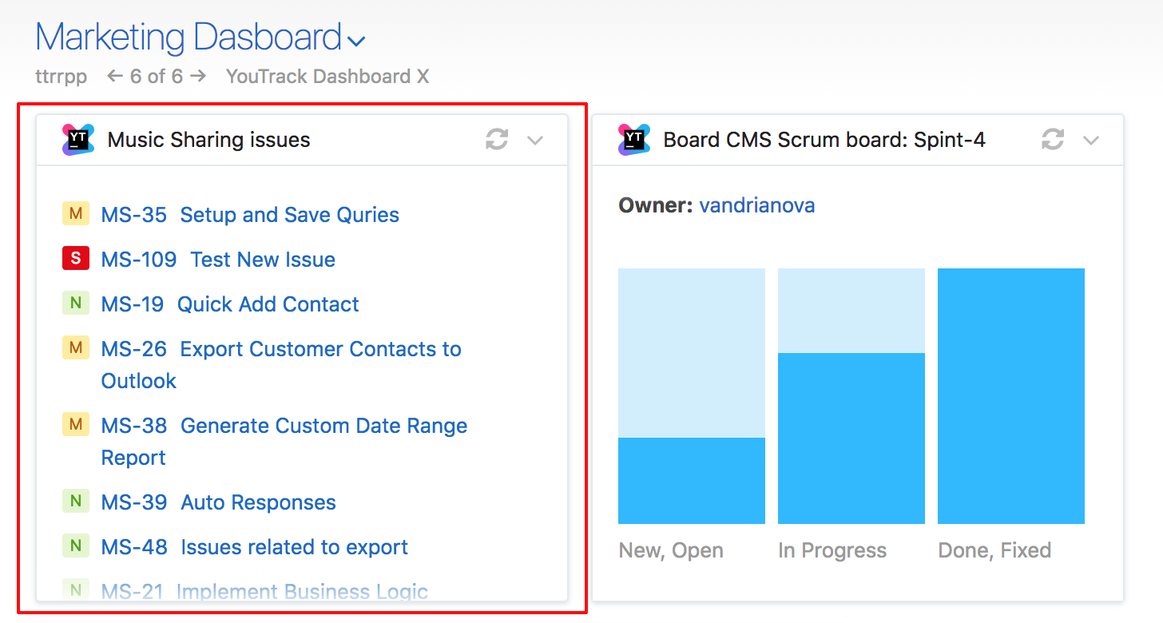Open the Marketing Dasboard title dropdown
Image resolution: width=1163 pixels, height=623 pixels.
tap(356, 40)
